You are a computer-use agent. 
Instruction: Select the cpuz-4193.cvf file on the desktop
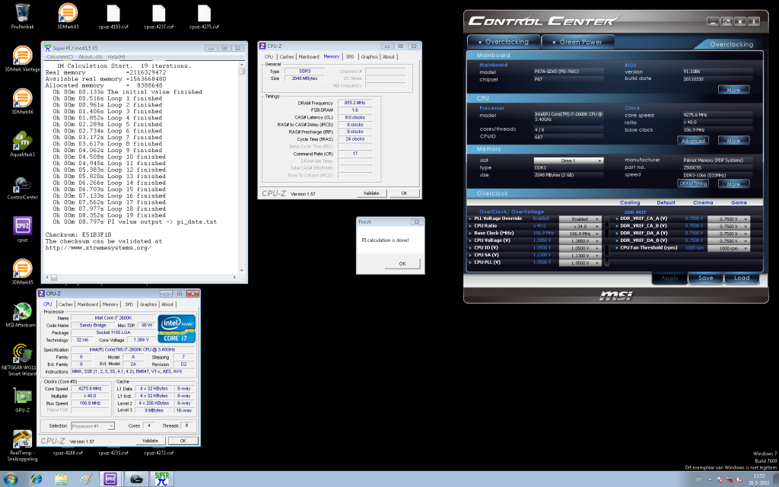[x=113, y=16]
